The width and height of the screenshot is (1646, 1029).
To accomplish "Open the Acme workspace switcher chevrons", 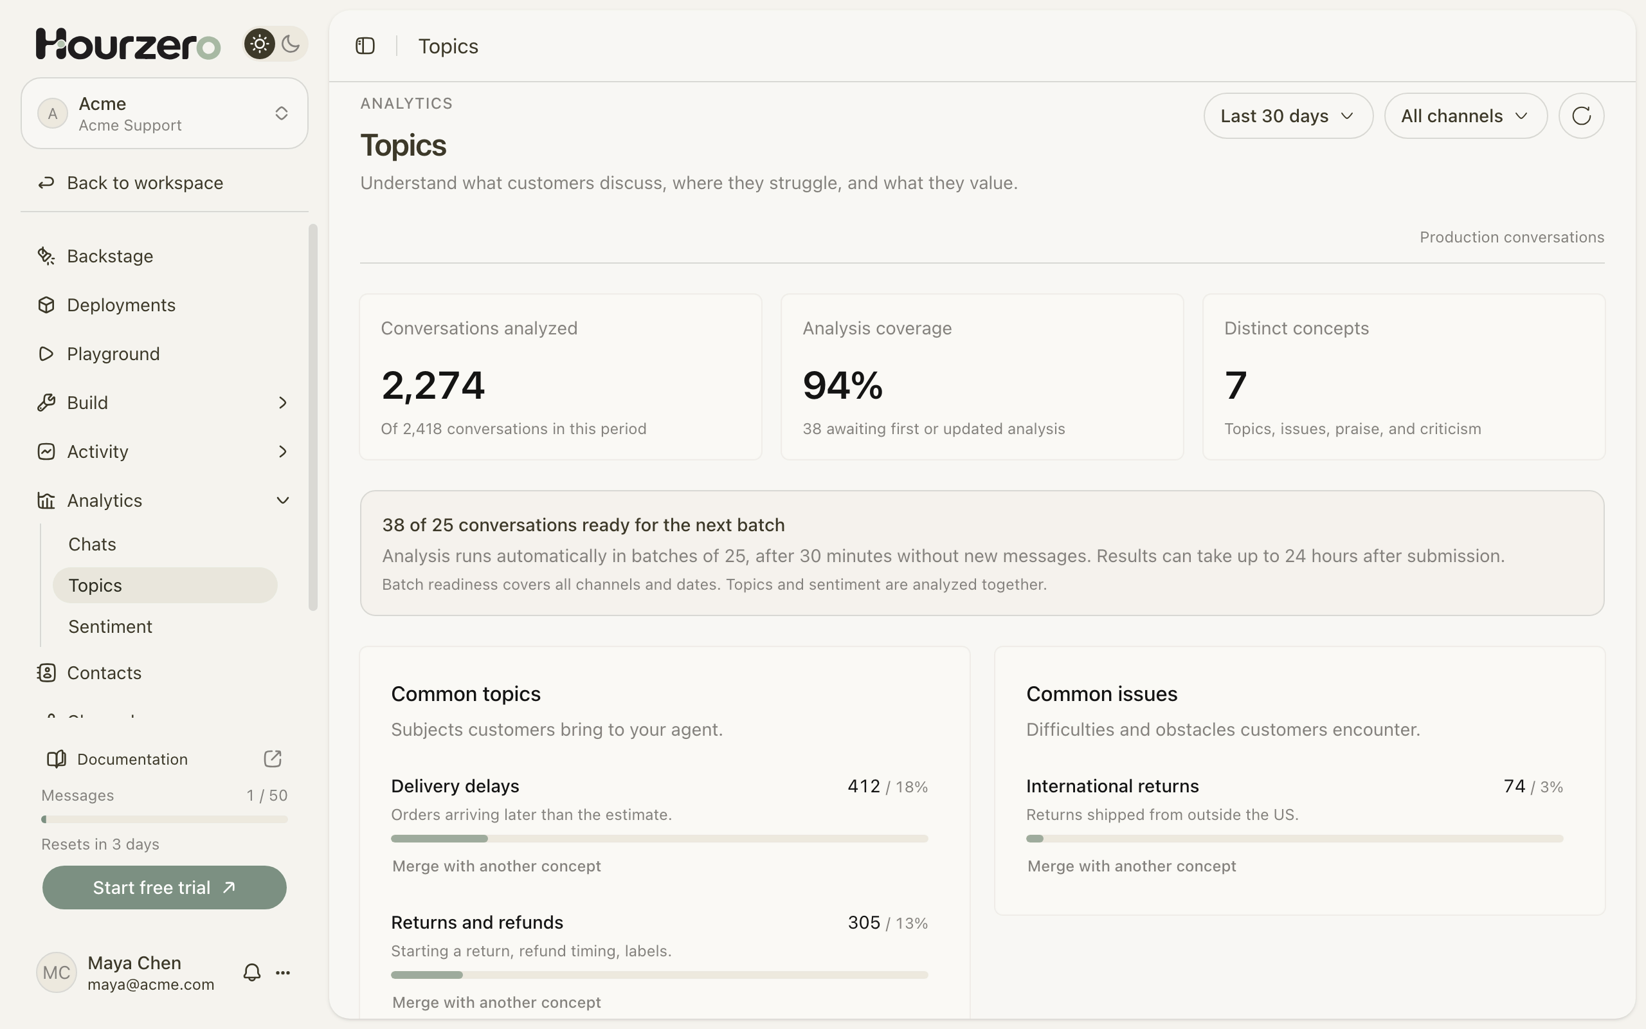I will pos(282,113).
